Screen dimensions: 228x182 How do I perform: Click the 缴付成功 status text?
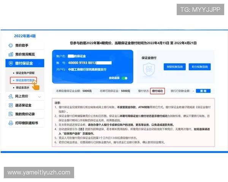pos(157,91)
